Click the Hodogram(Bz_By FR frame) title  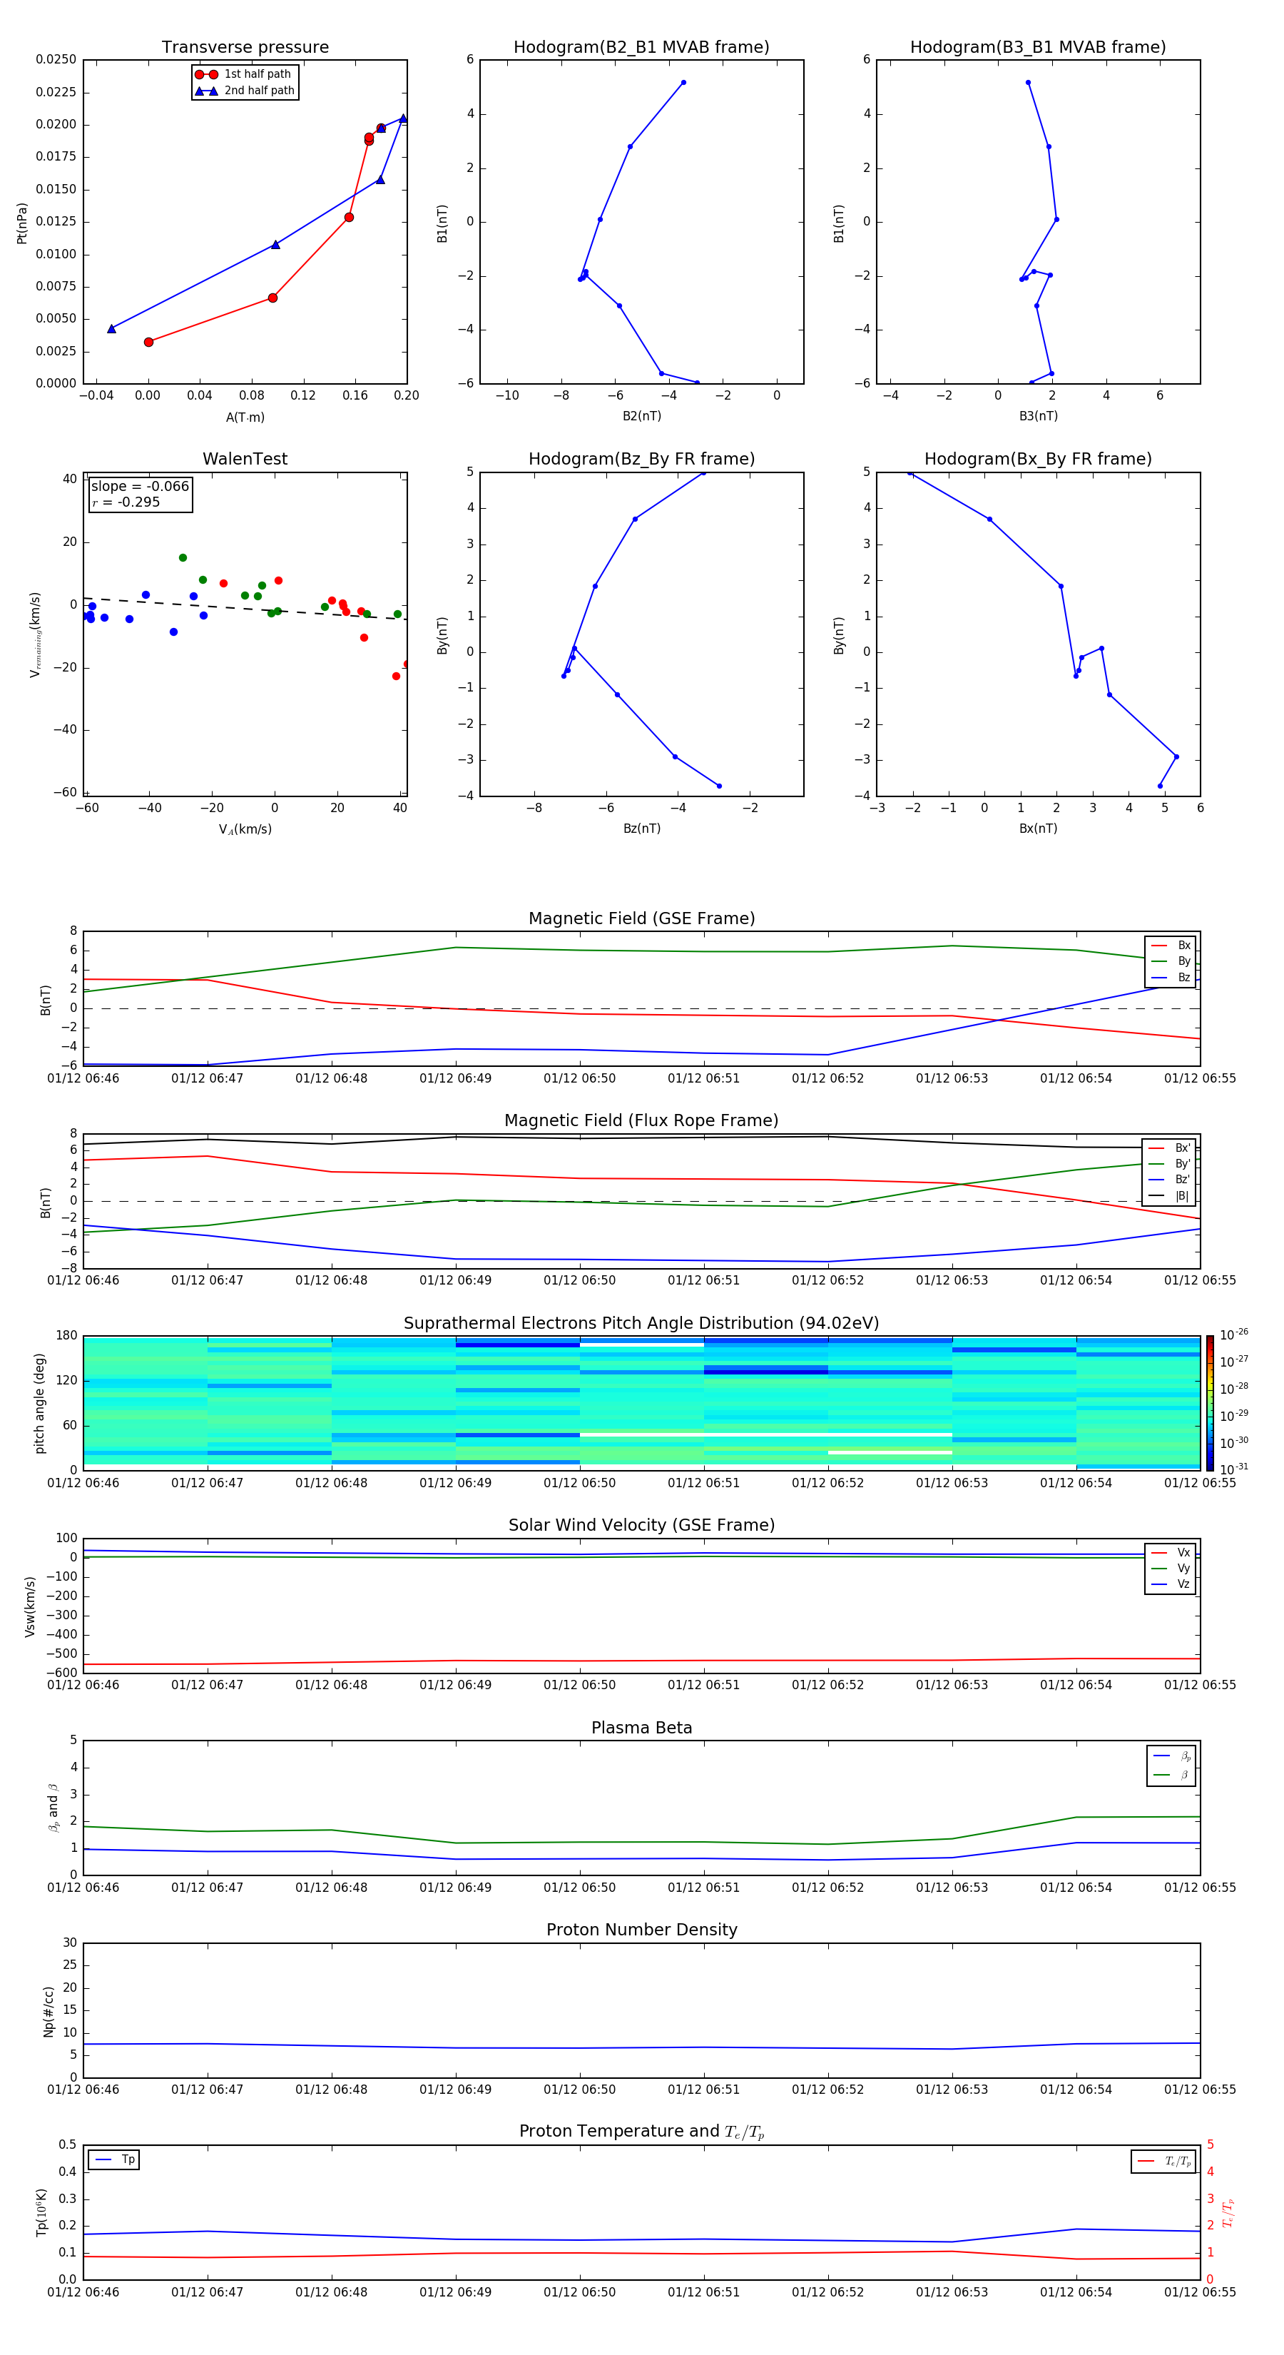coord(641,459)
